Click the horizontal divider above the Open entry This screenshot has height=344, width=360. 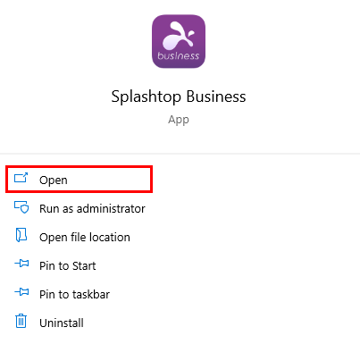[x=180, y=154]
